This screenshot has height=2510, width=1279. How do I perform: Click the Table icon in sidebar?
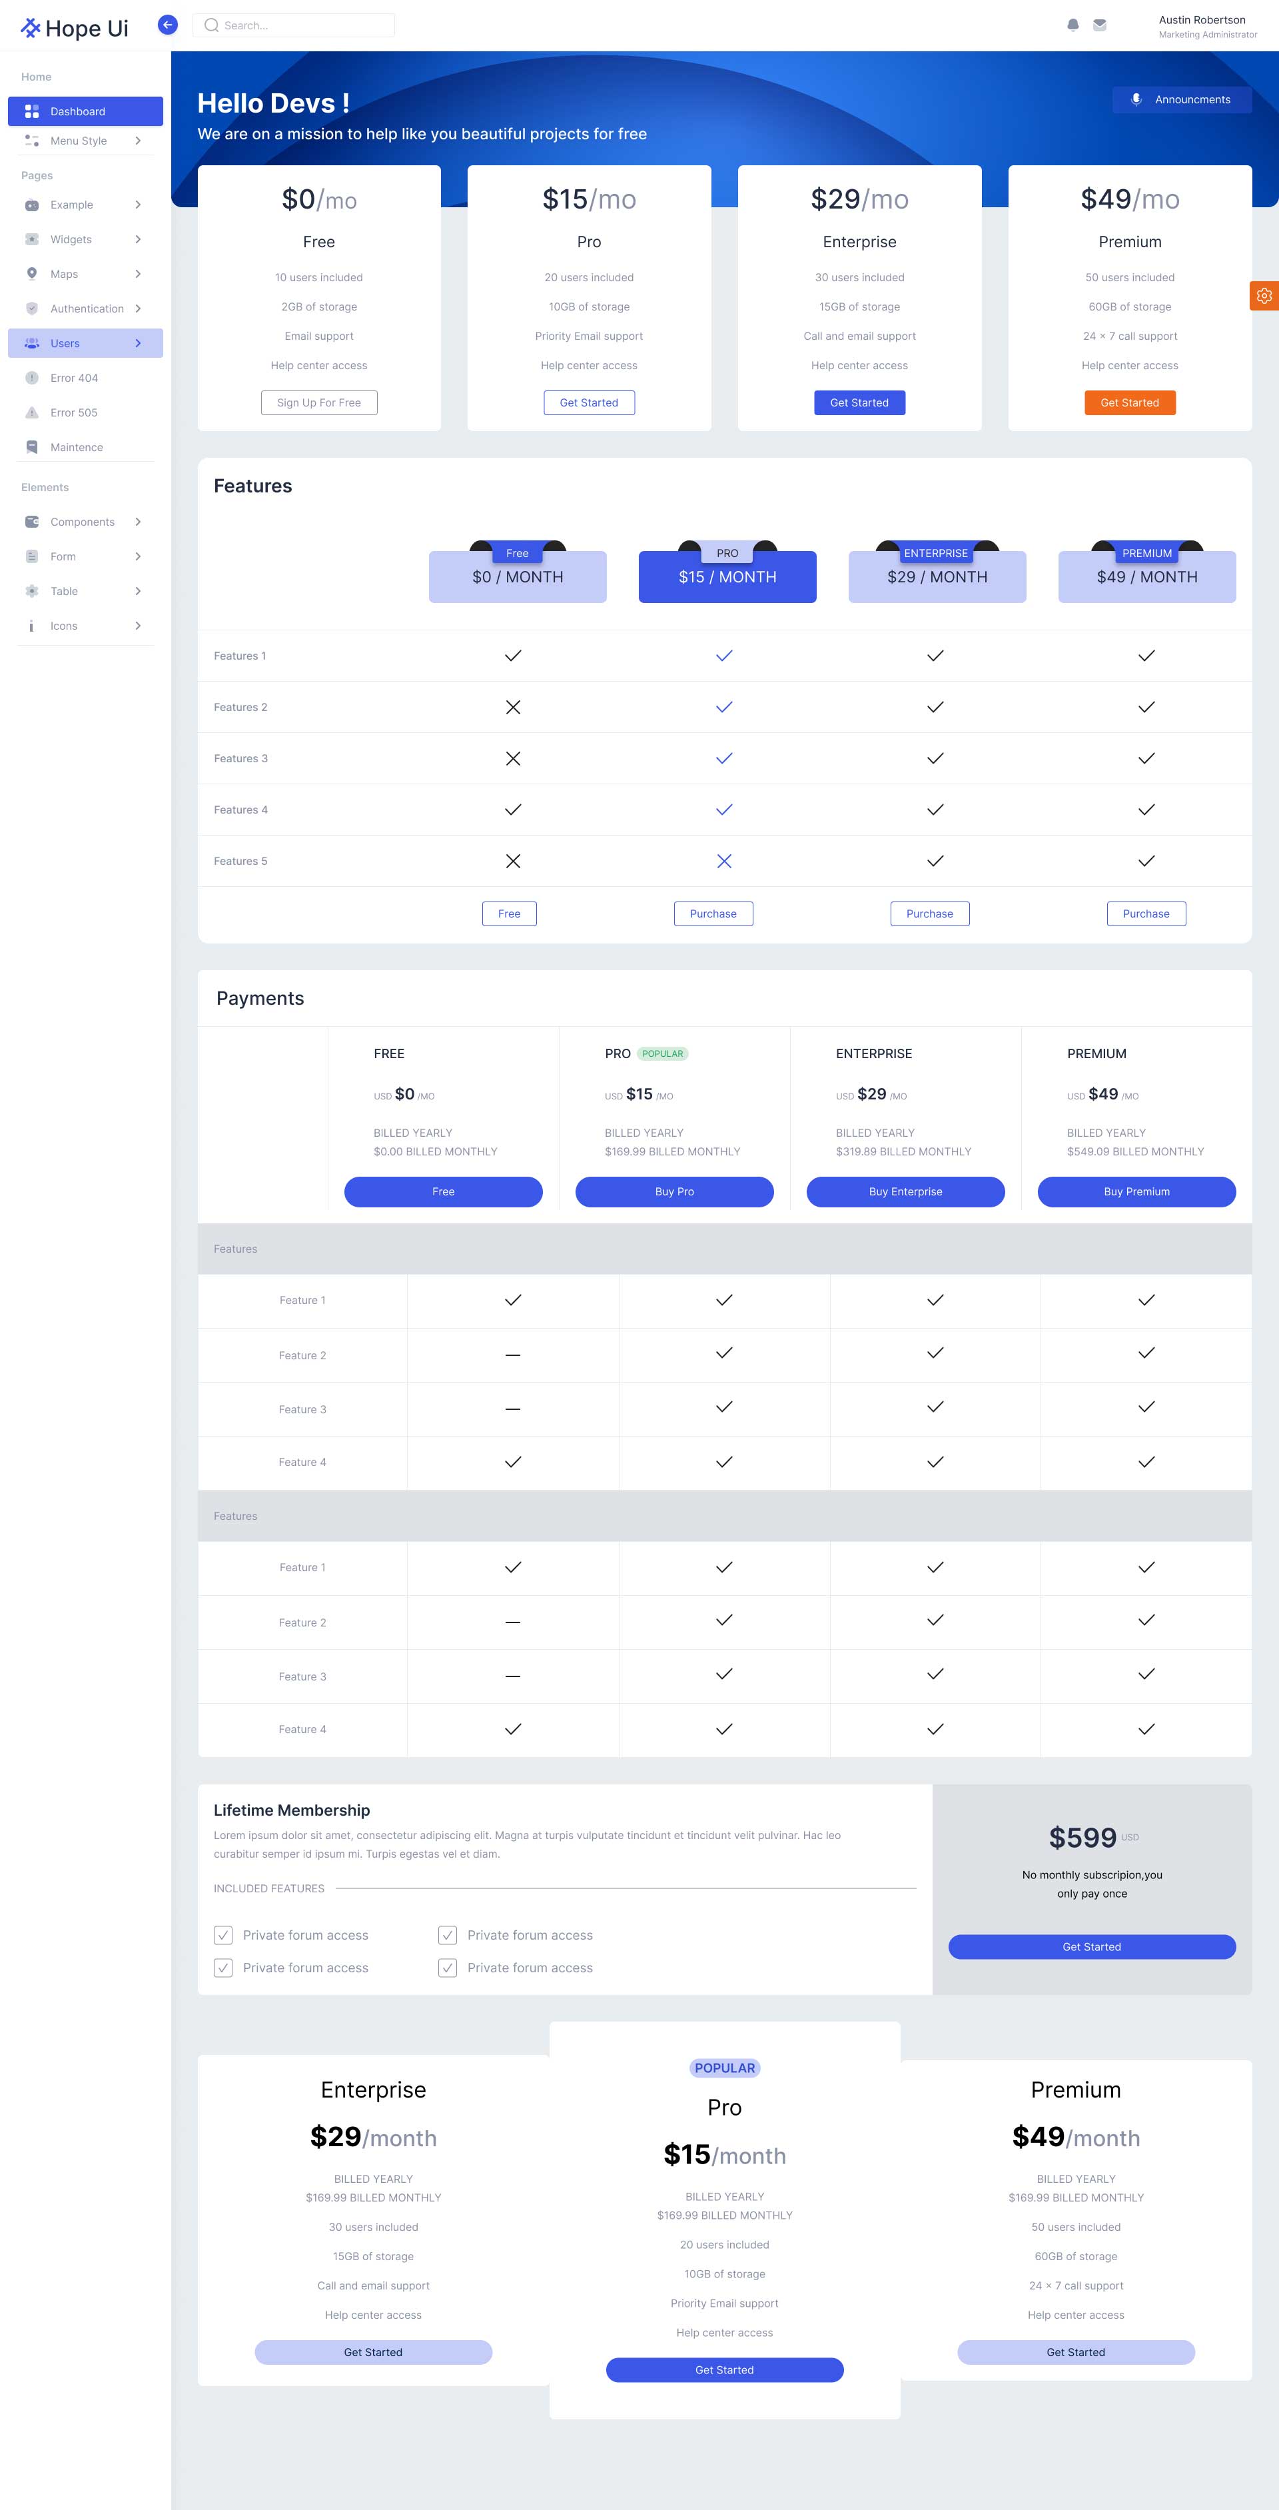(32, 592)
